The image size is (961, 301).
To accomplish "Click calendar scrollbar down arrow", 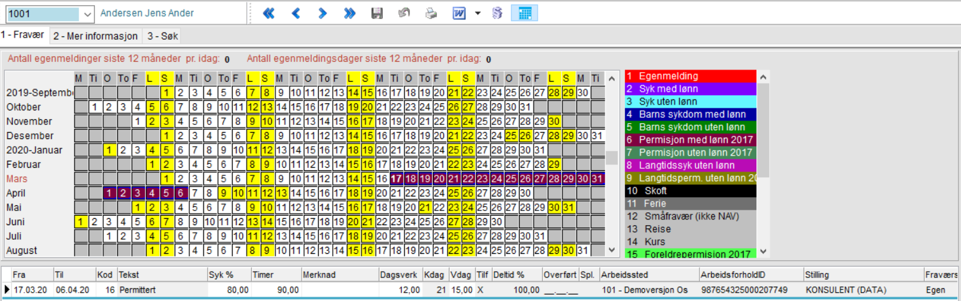I will click(x=612, y=250).
